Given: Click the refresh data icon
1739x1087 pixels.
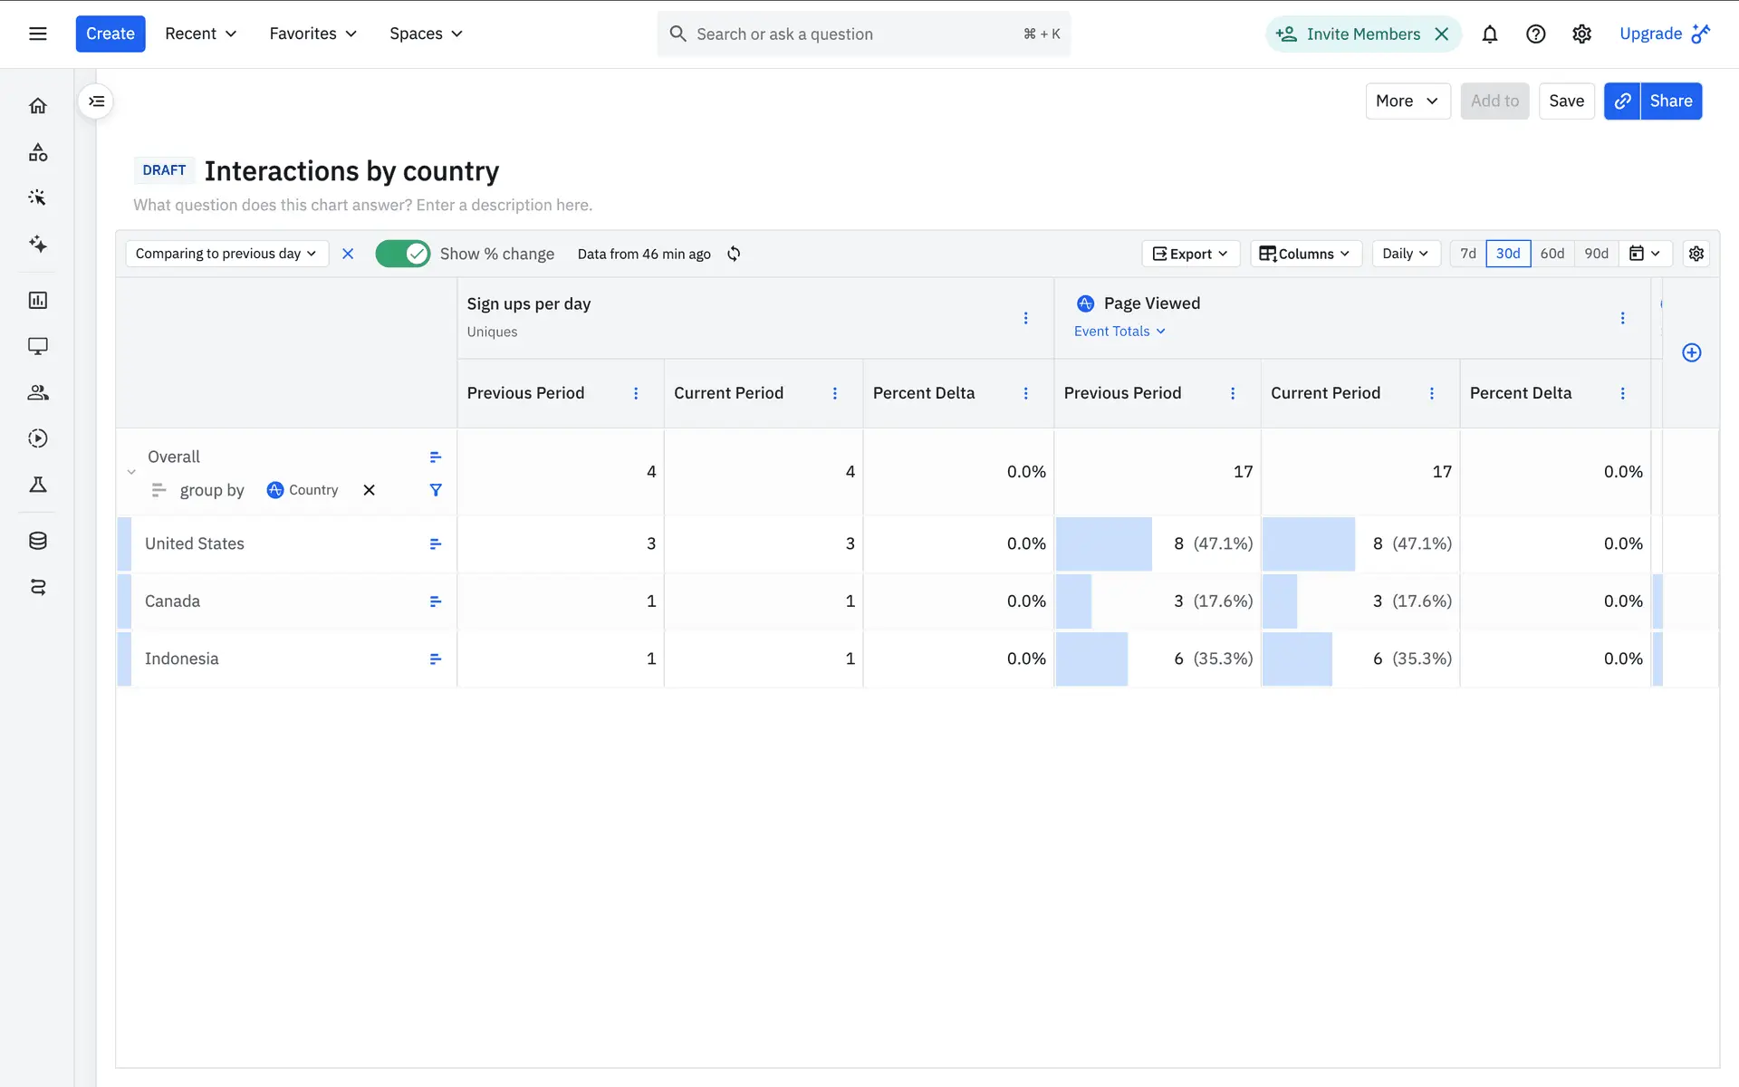Looking at the screenshot, I should [734, 254].
